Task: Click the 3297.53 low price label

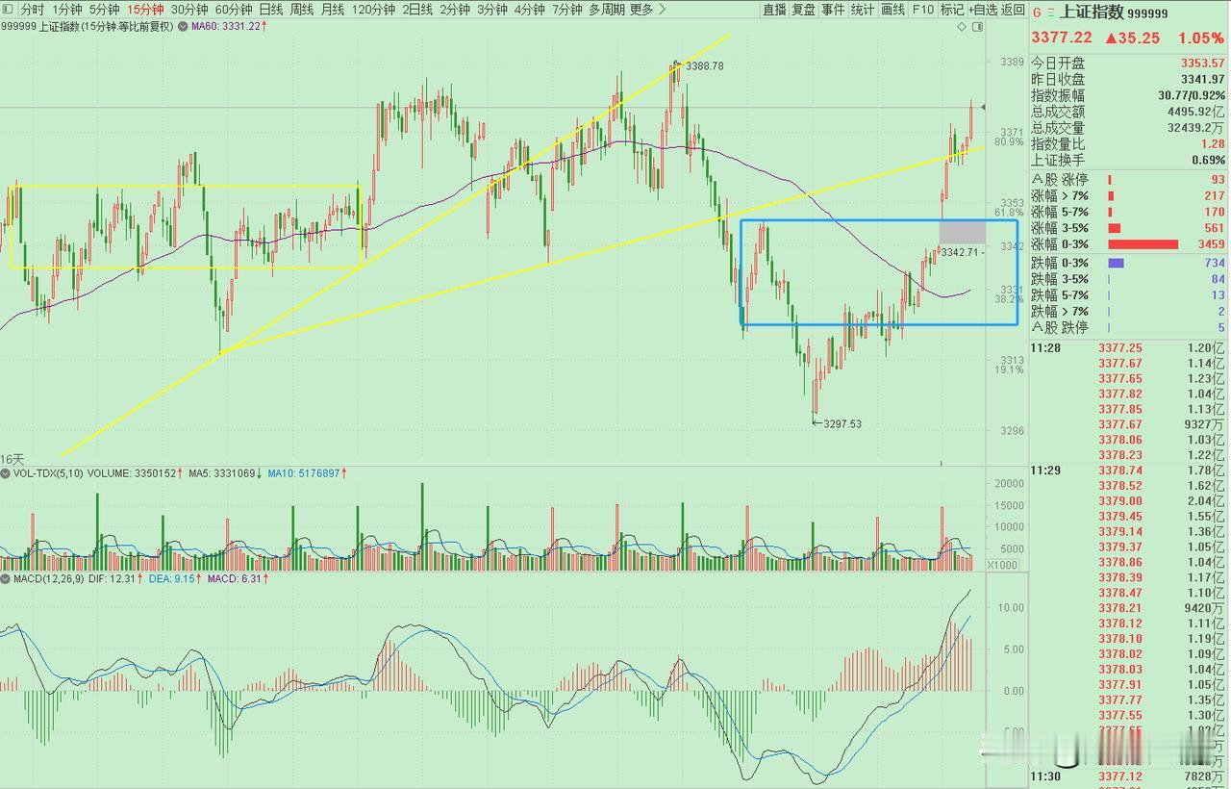Action: coord(842,423)
